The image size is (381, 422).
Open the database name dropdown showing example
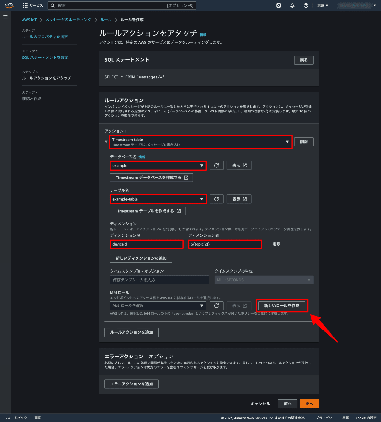(158, 166)
